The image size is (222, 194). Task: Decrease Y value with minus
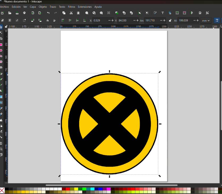tap(135, 20)
